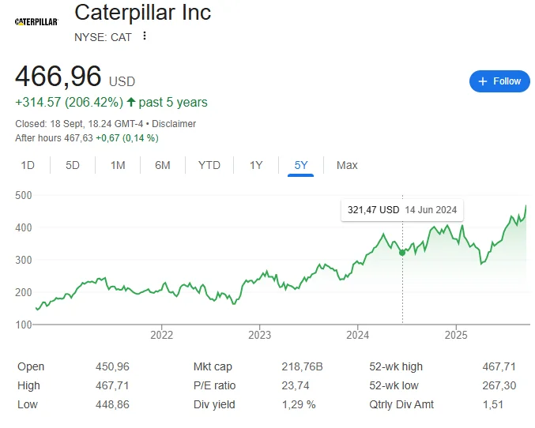
Task: Switch chart to 1M range
Action: 118,165
